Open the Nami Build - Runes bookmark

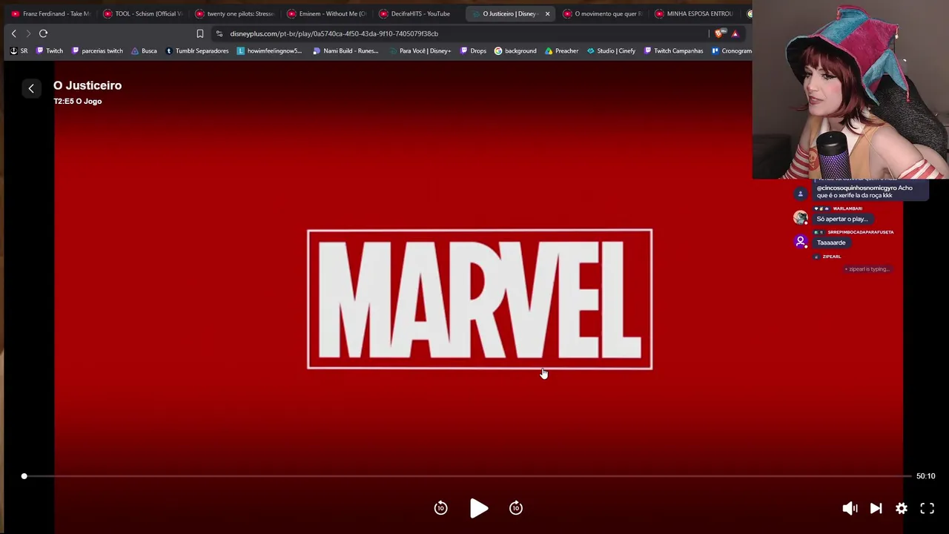tap(345, 51)
